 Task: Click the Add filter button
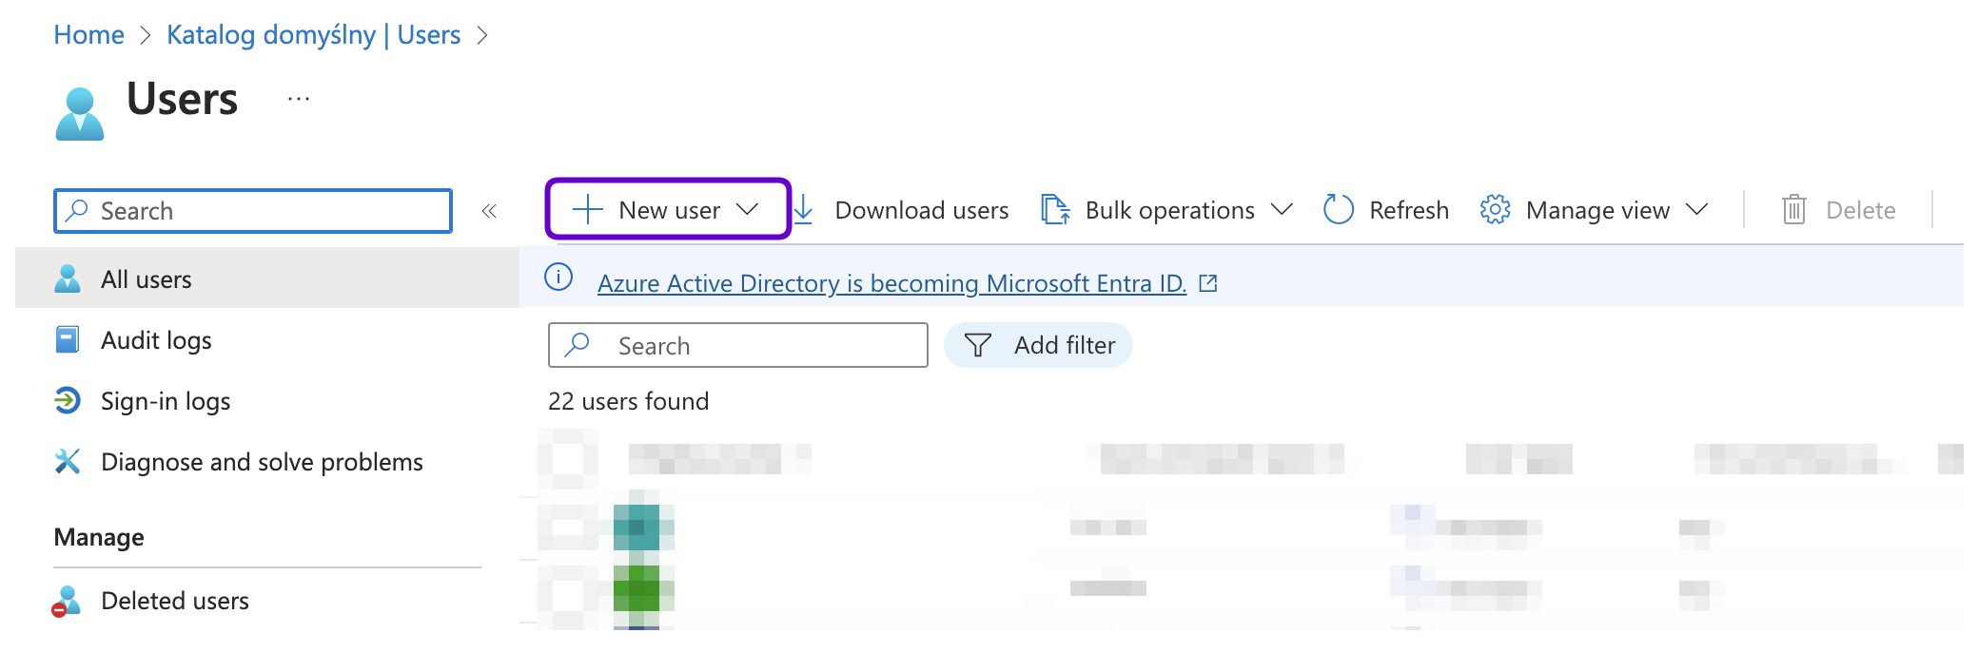[1038, 345]
